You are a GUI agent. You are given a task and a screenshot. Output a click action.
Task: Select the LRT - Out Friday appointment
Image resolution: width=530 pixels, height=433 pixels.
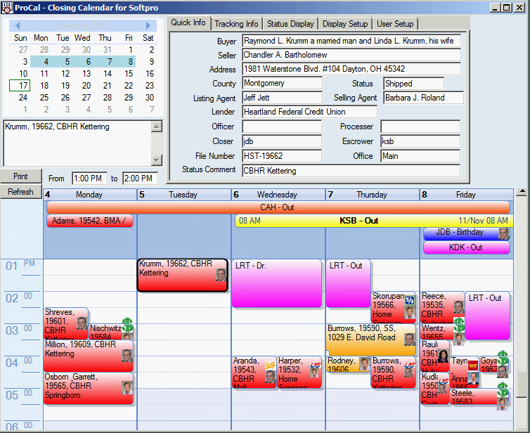(487, 316)
